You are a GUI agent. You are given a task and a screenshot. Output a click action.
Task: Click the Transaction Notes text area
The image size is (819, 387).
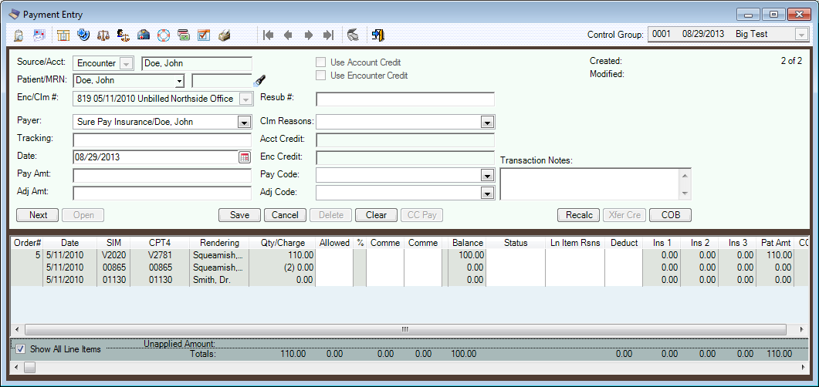591,183
